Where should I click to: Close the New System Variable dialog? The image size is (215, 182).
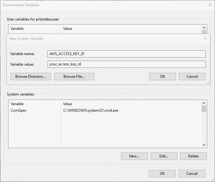[205, 38]
